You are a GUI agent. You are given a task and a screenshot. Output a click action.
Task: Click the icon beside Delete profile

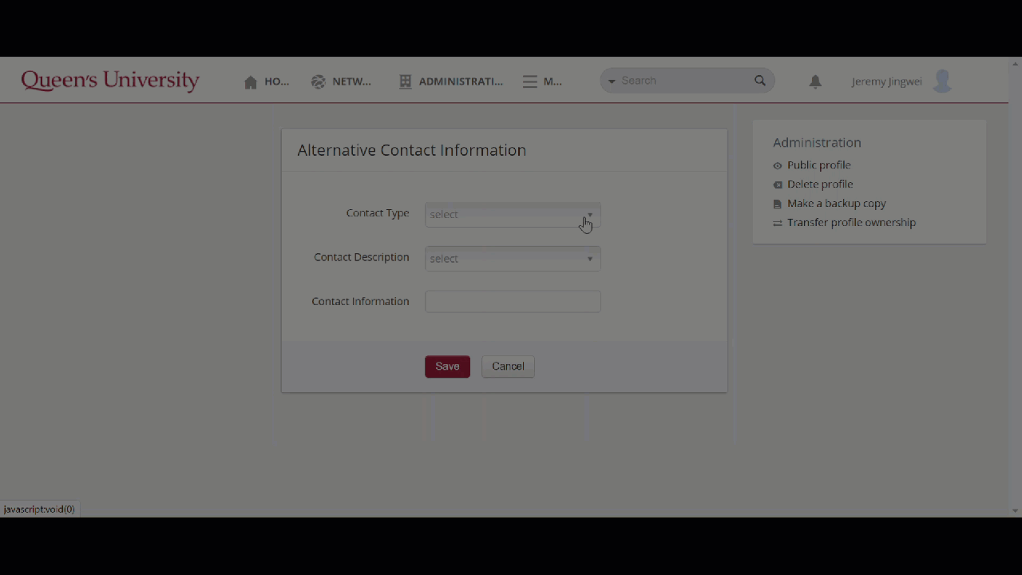pos(778,184)
